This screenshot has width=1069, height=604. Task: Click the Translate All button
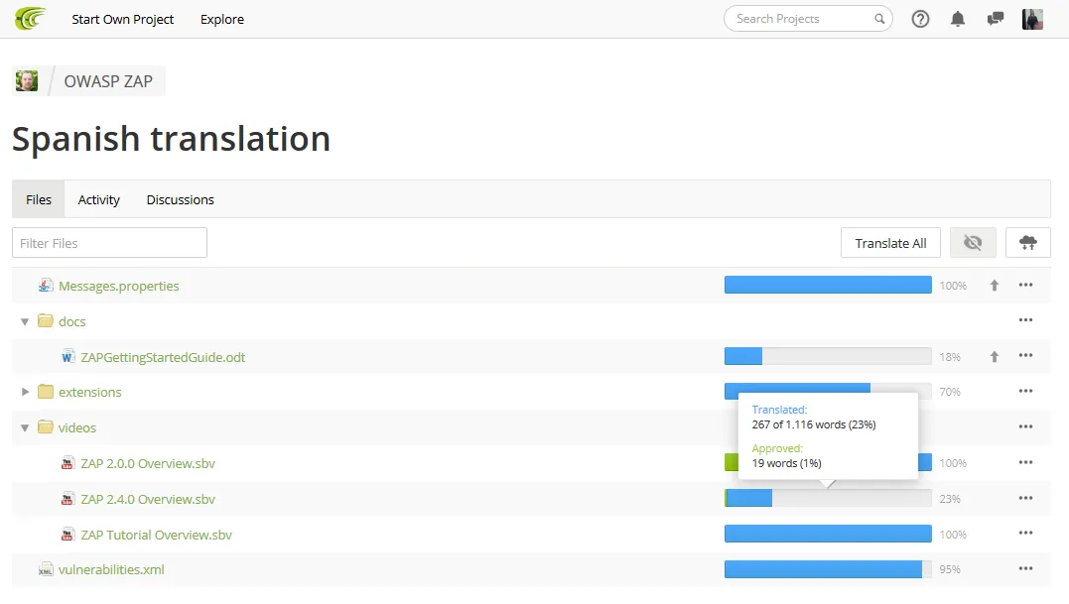(x=890, y=242)
